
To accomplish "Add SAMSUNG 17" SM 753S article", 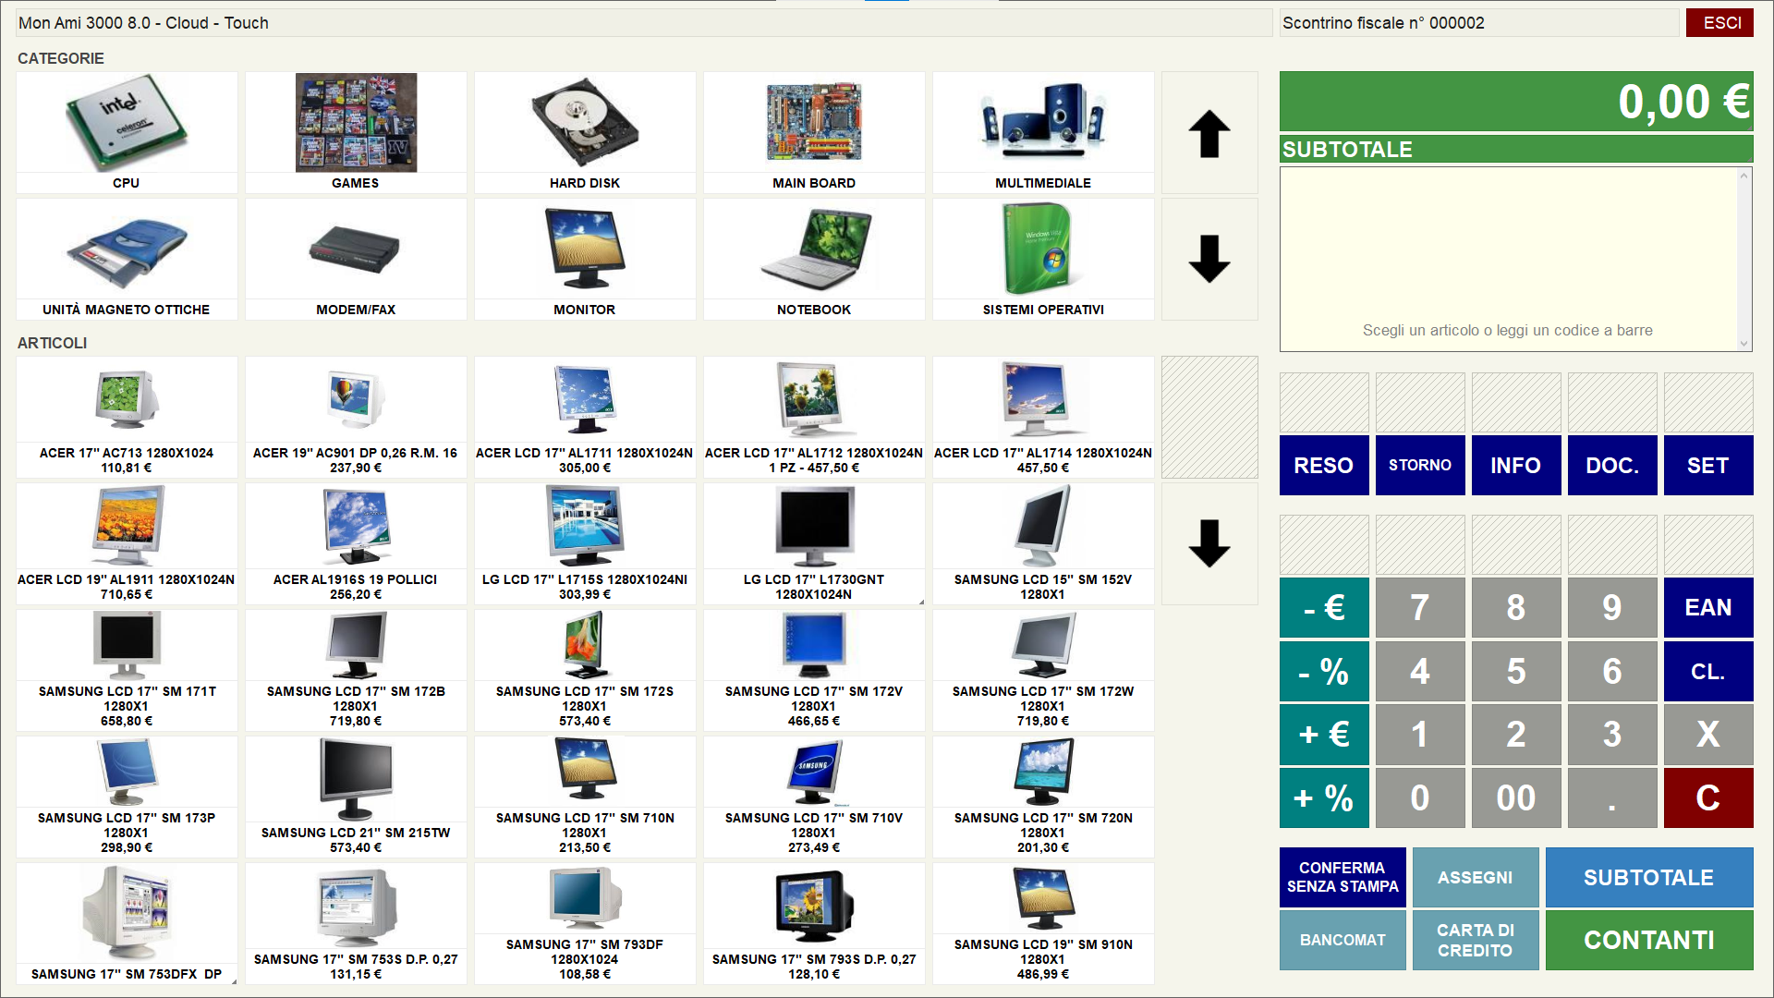I will (x=356, y=923).
